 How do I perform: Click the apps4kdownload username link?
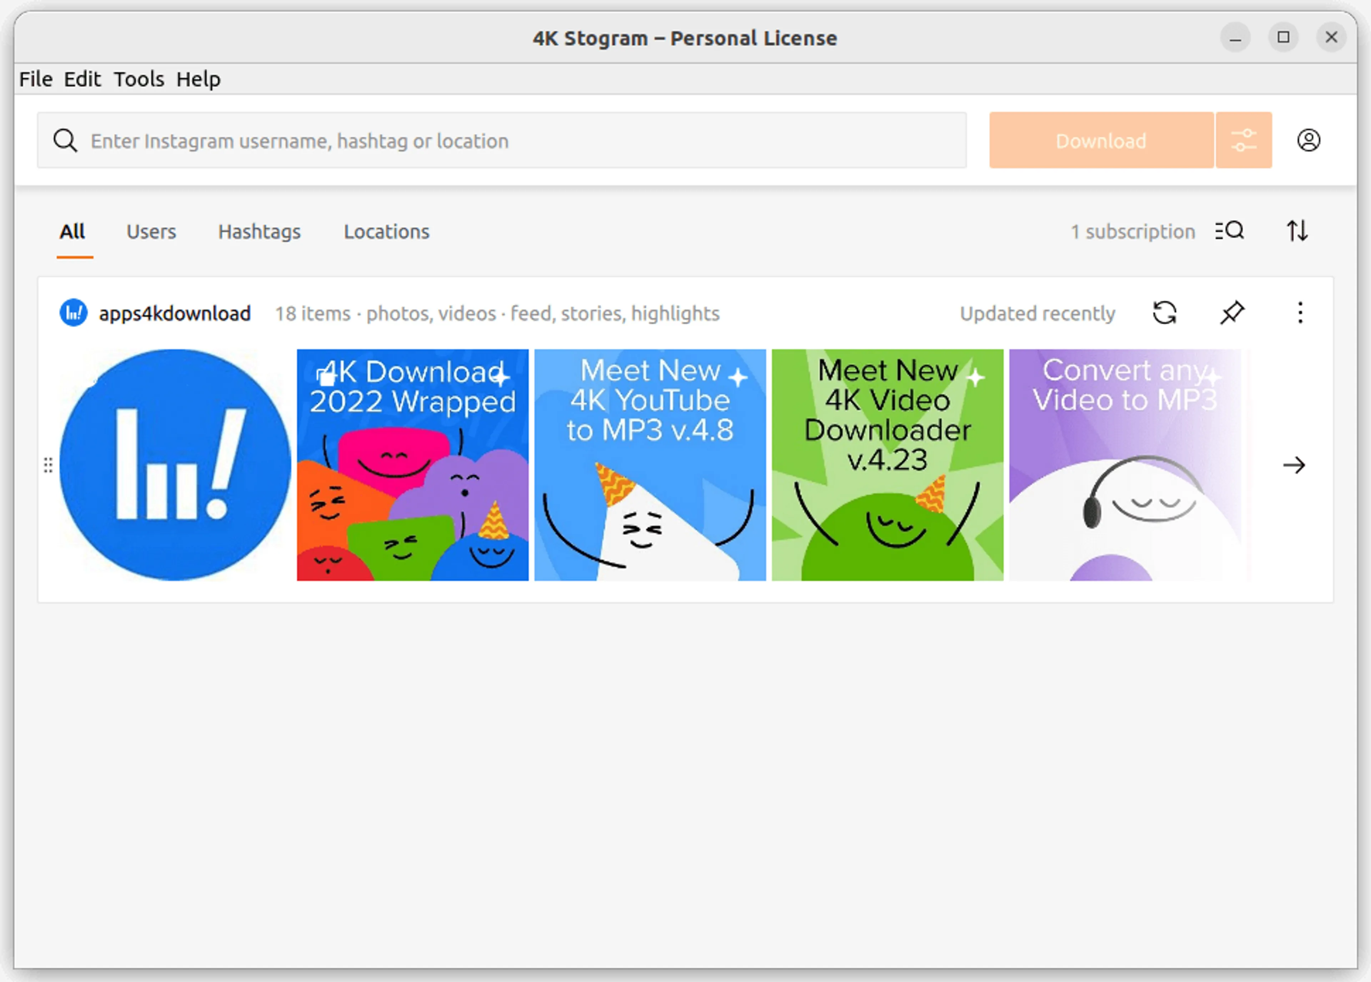click(x=175, y=314)
